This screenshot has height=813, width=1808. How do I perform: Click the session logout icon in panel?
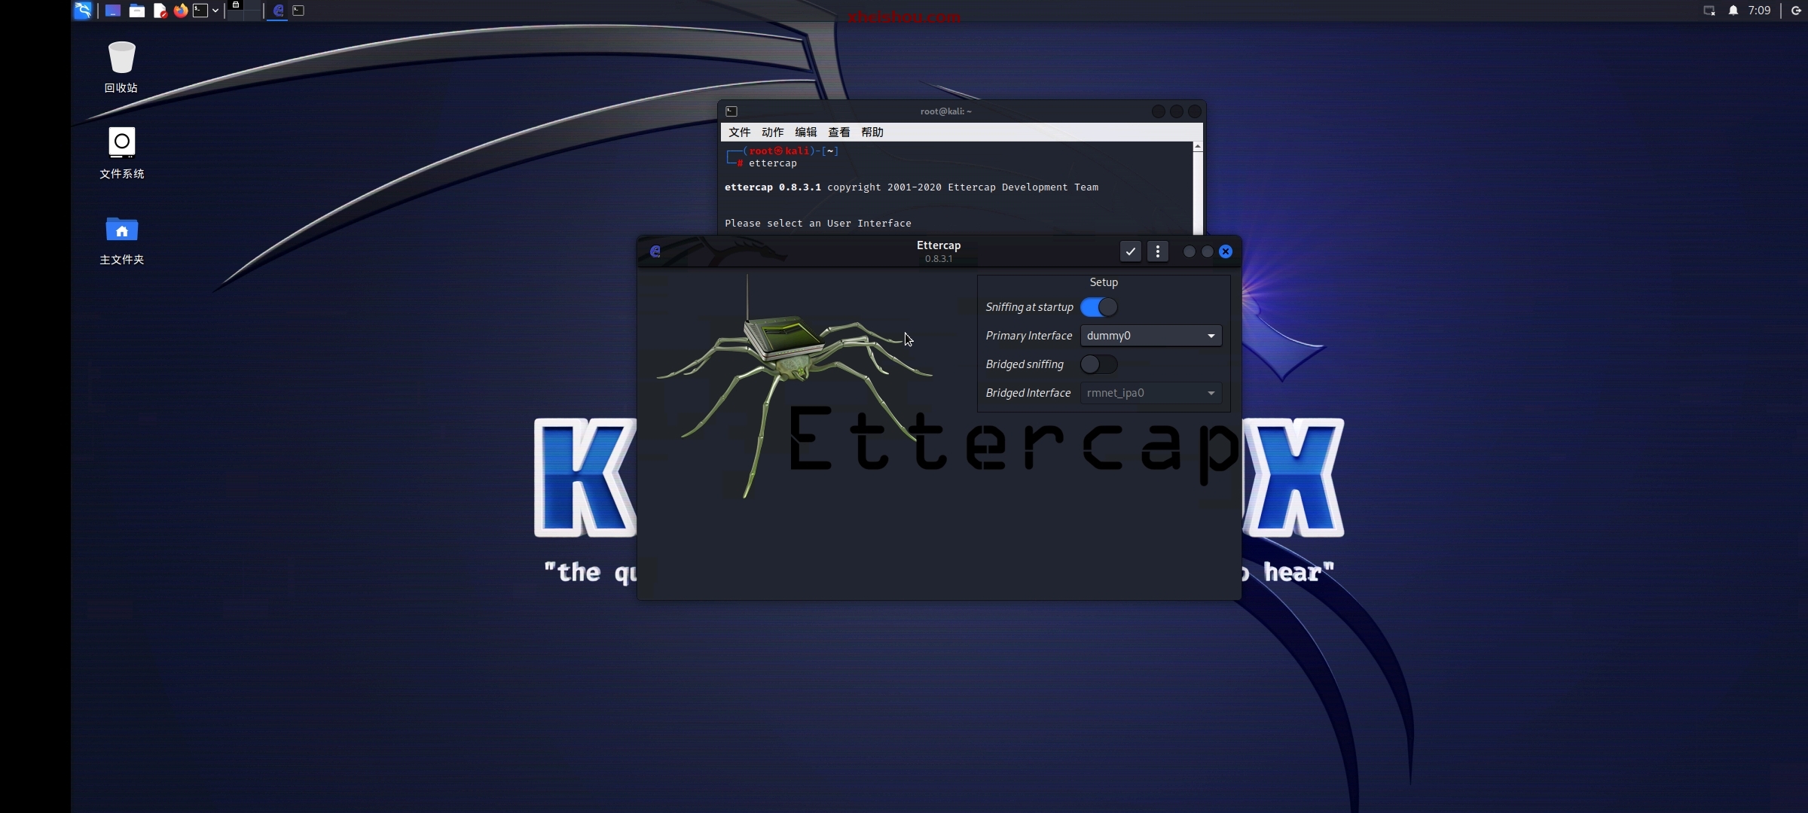pyautogui.click(x=1796, y=11)
